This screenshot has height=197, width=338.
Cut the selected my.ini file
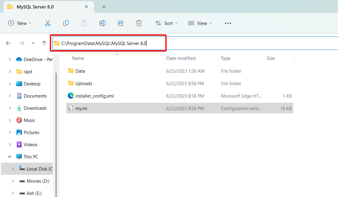tap(48, 23)
